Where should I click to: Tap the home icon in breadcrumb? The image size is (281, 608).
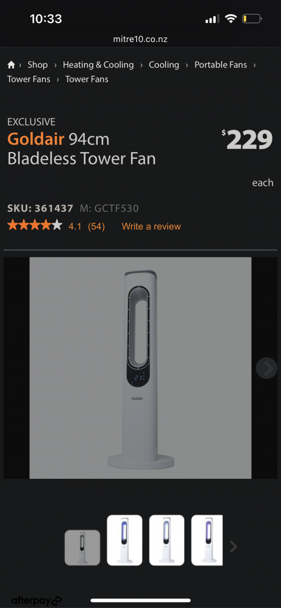(x=11, y=65)
